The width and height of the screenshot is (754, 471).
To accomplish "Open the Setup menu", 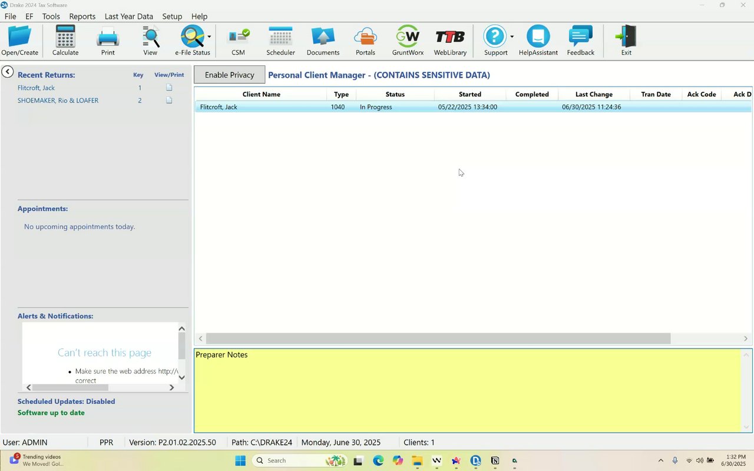I will 172,16.
